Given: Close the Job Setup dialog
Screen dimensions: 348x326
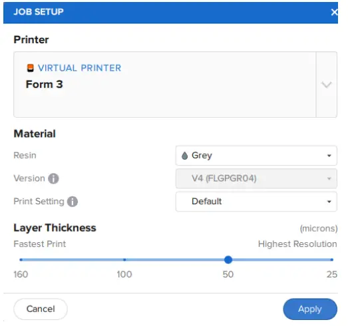Looking at the screenshot, I should click(334, 12).
